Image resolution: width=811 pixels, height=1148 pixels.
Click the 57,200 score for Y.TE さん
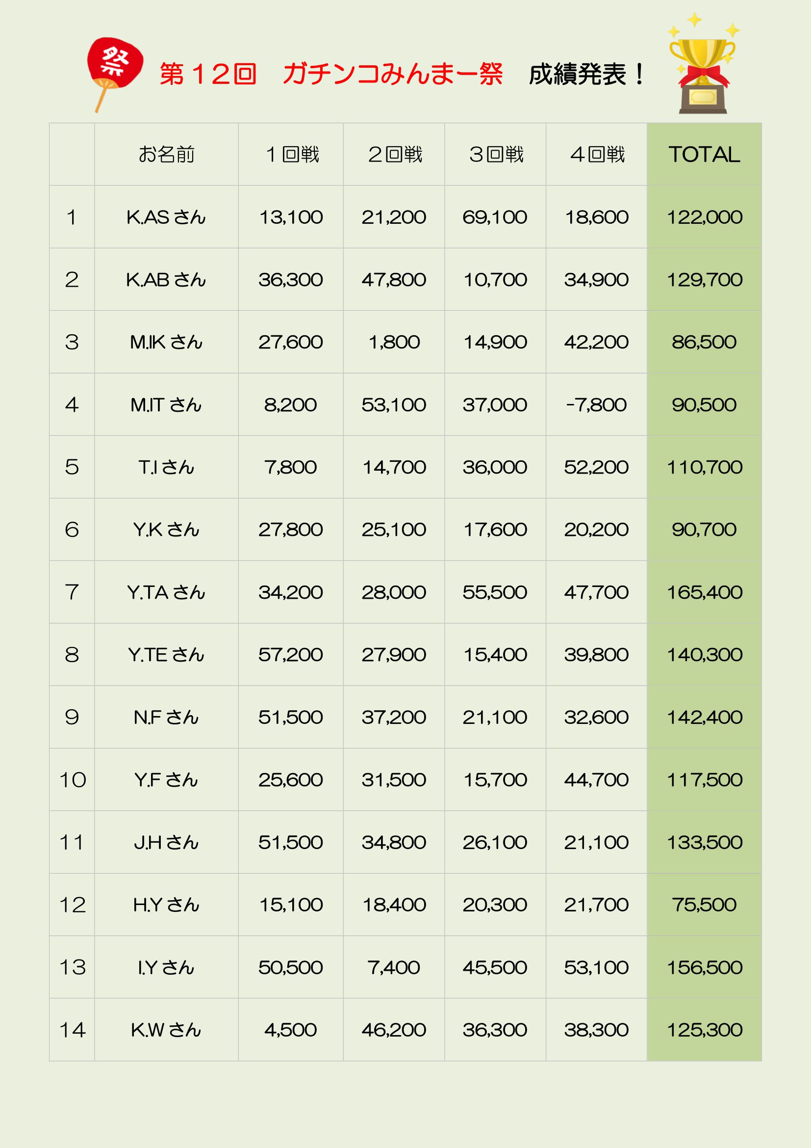(x=290, y=655)
